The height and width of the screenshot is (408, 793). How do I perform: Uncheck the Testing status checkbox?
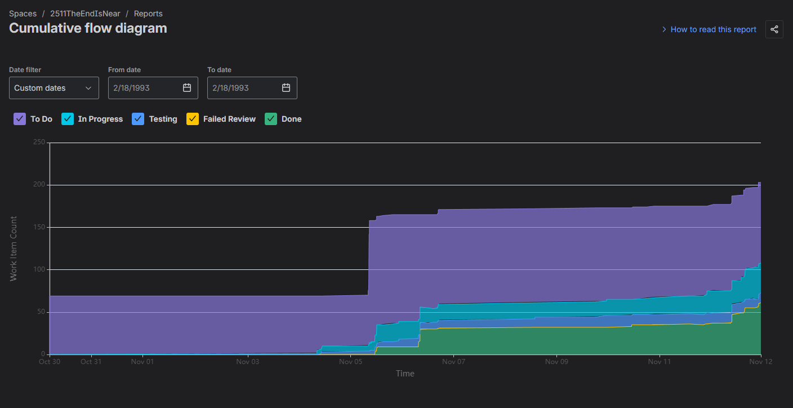(138, 119)
